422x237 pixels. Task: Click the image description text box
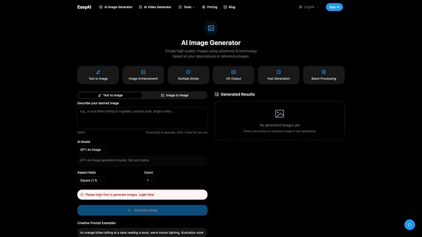pos(142,118)
